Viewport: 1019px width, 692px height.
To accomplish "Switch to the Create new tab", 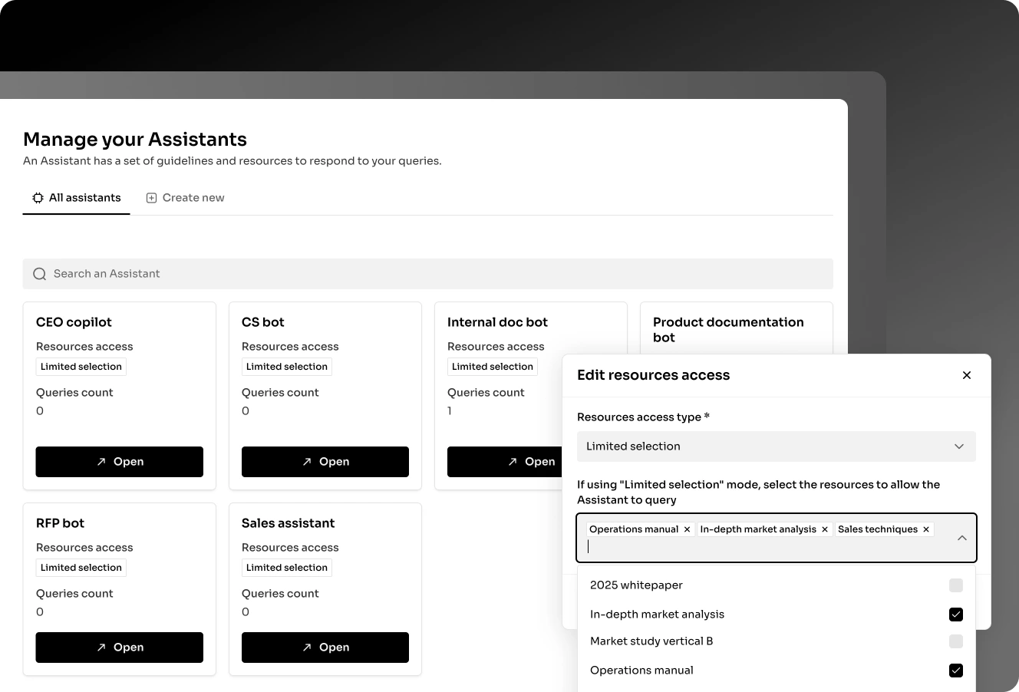I will 193,197.
